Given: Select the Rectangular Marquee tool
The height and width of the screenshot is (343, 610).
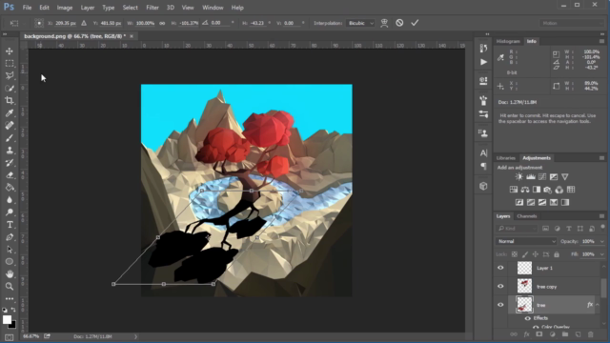Looking at the screenshot, I should [x=10, y=64].
